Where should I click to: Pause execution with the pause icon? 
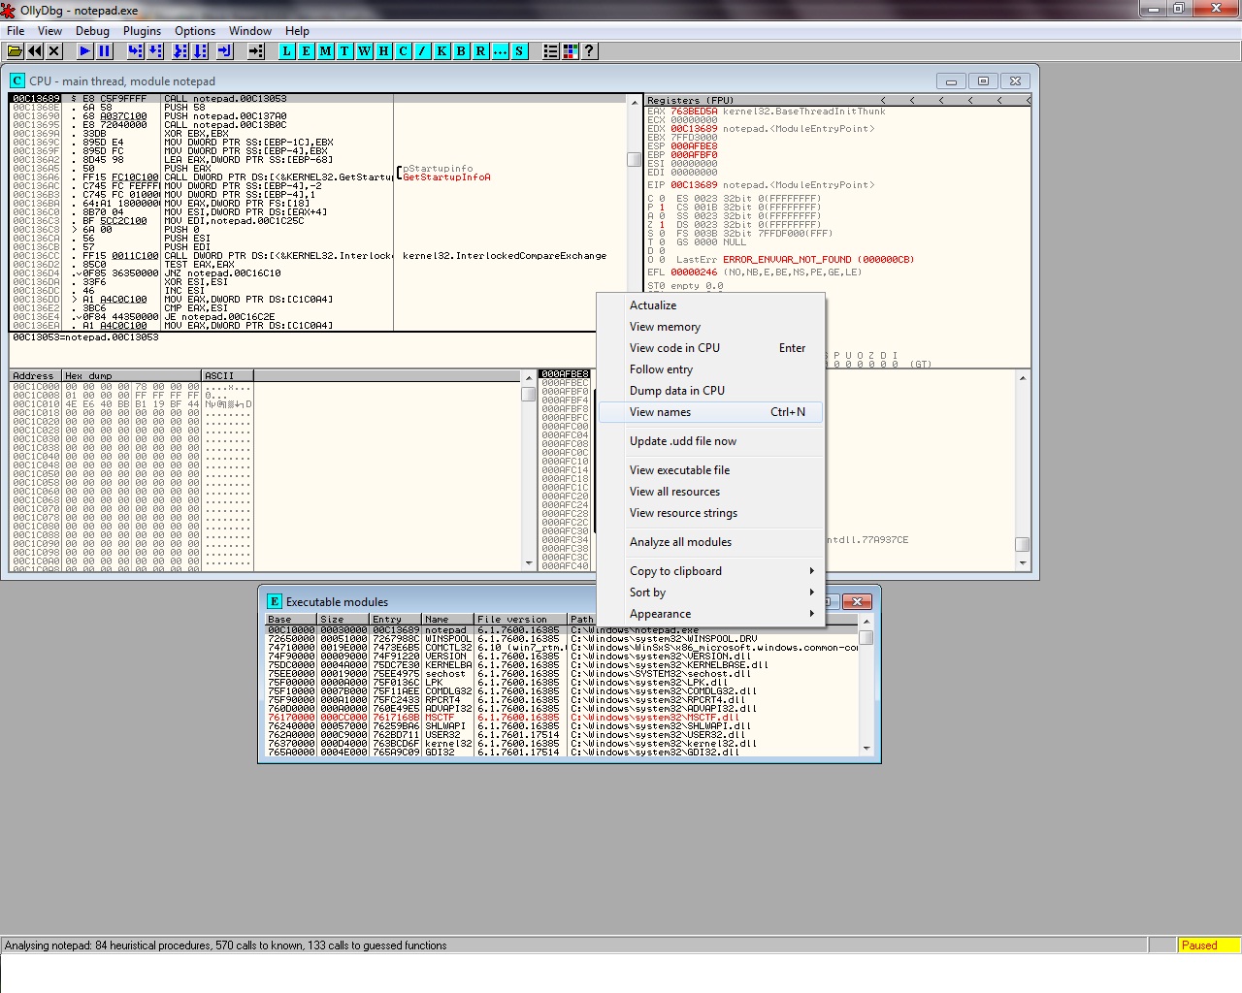point(105,51)
